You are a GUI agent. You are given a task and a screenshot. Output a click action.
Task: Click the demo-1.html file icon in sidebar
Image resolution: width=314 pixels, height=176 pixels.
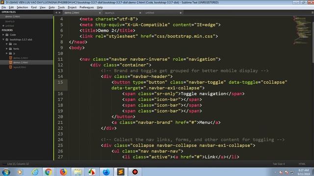coord(11,58)
